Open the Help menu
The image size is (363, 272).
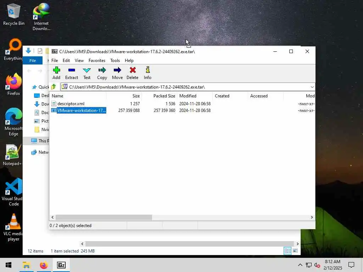coord(129,60)
